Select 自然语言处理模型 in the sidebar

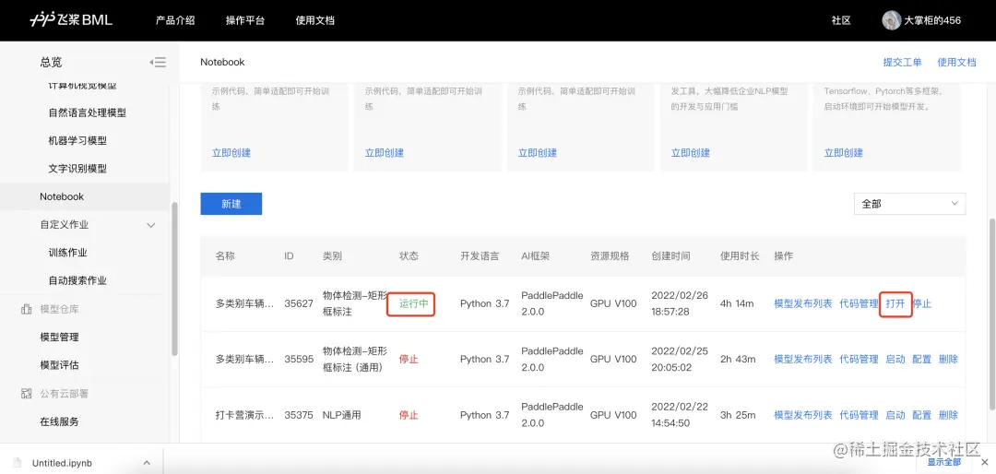click(87, 113)
